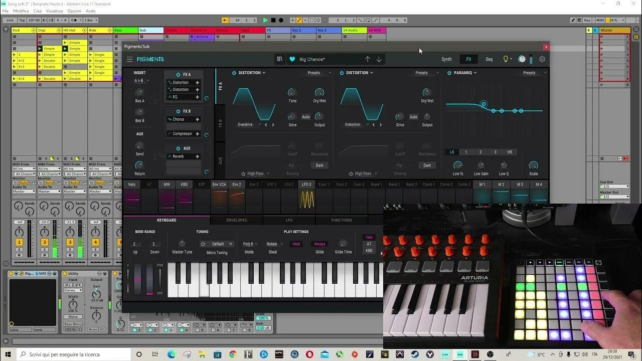Switch to the Seq tab
The height and width of the screenshot is (361, 642).
489,59
